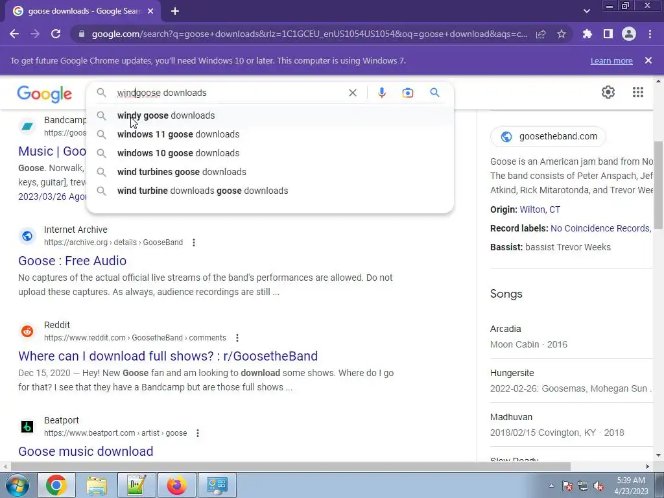Dismiss the Chrome update banner
Image resolution: width=664 pixels, height=498 pixels.
648,60
